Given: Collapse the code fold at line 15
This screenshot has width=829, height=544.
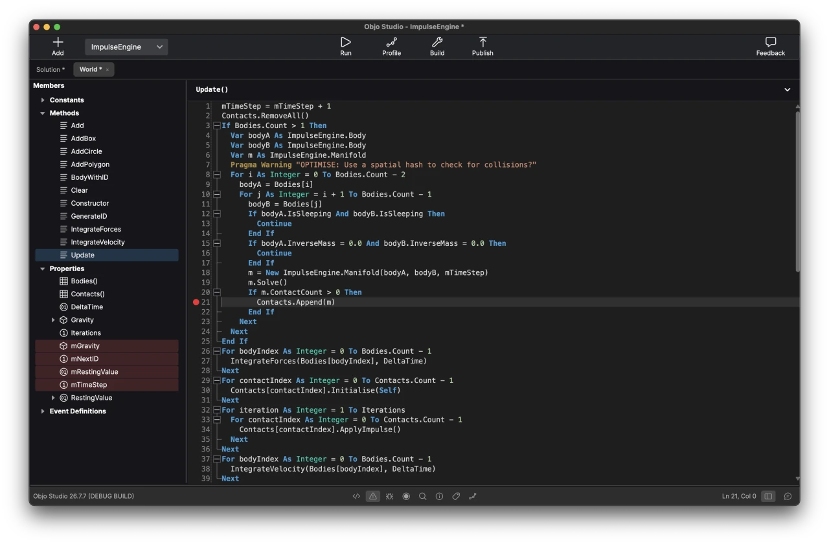Looking at the screenshot, I should pyautogui.click(x=217, y=243).
